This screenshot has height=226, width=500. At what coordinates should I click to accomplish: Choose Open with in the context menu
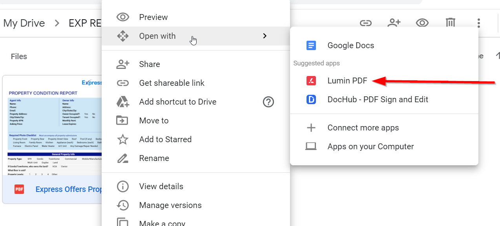tap(196, 36)
